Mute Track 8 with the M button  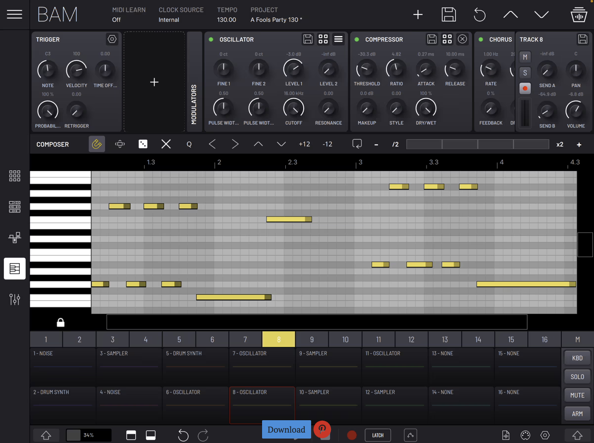(x=525, y=57)
